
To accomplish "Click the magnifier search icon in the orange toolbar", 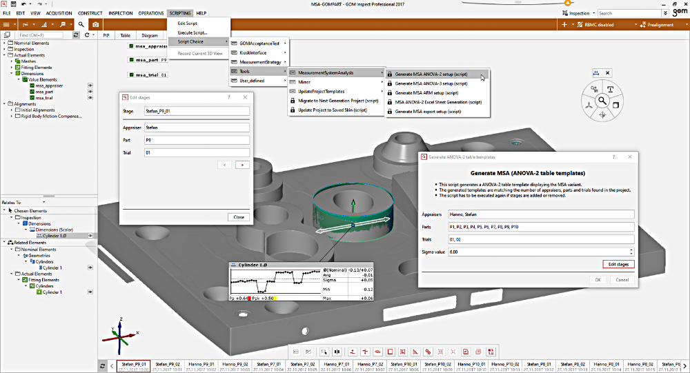I will (x=81, y=25).
